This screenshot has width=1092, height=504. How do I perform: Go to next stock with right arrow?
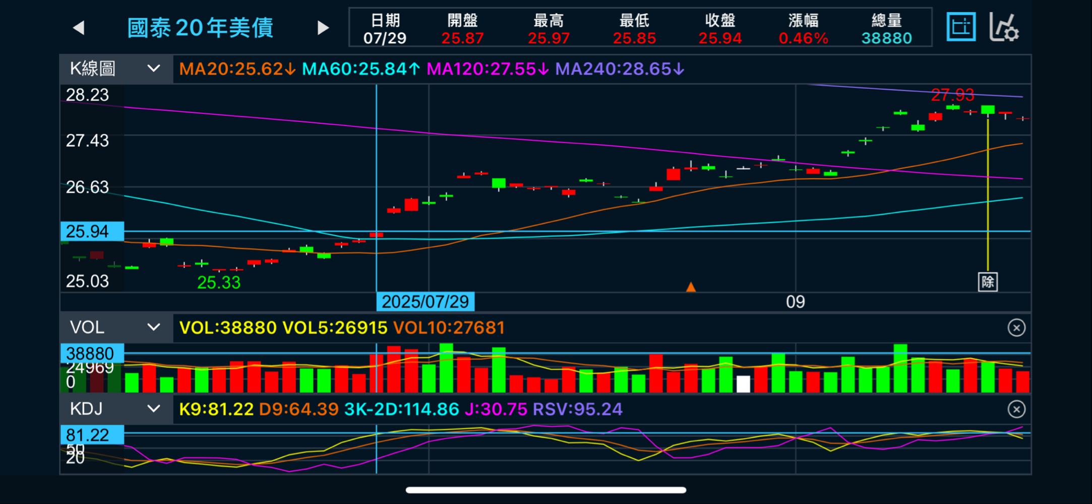coord(323,28)
